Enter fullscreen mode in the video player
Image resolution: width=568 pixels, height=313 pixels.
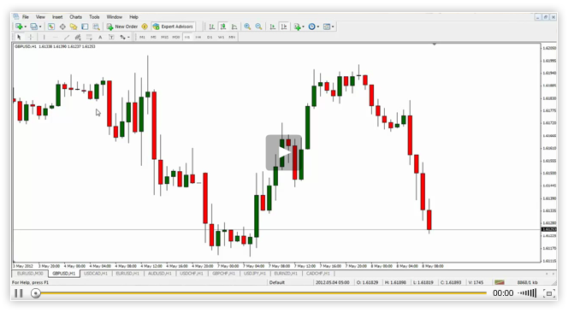point(549,293)
